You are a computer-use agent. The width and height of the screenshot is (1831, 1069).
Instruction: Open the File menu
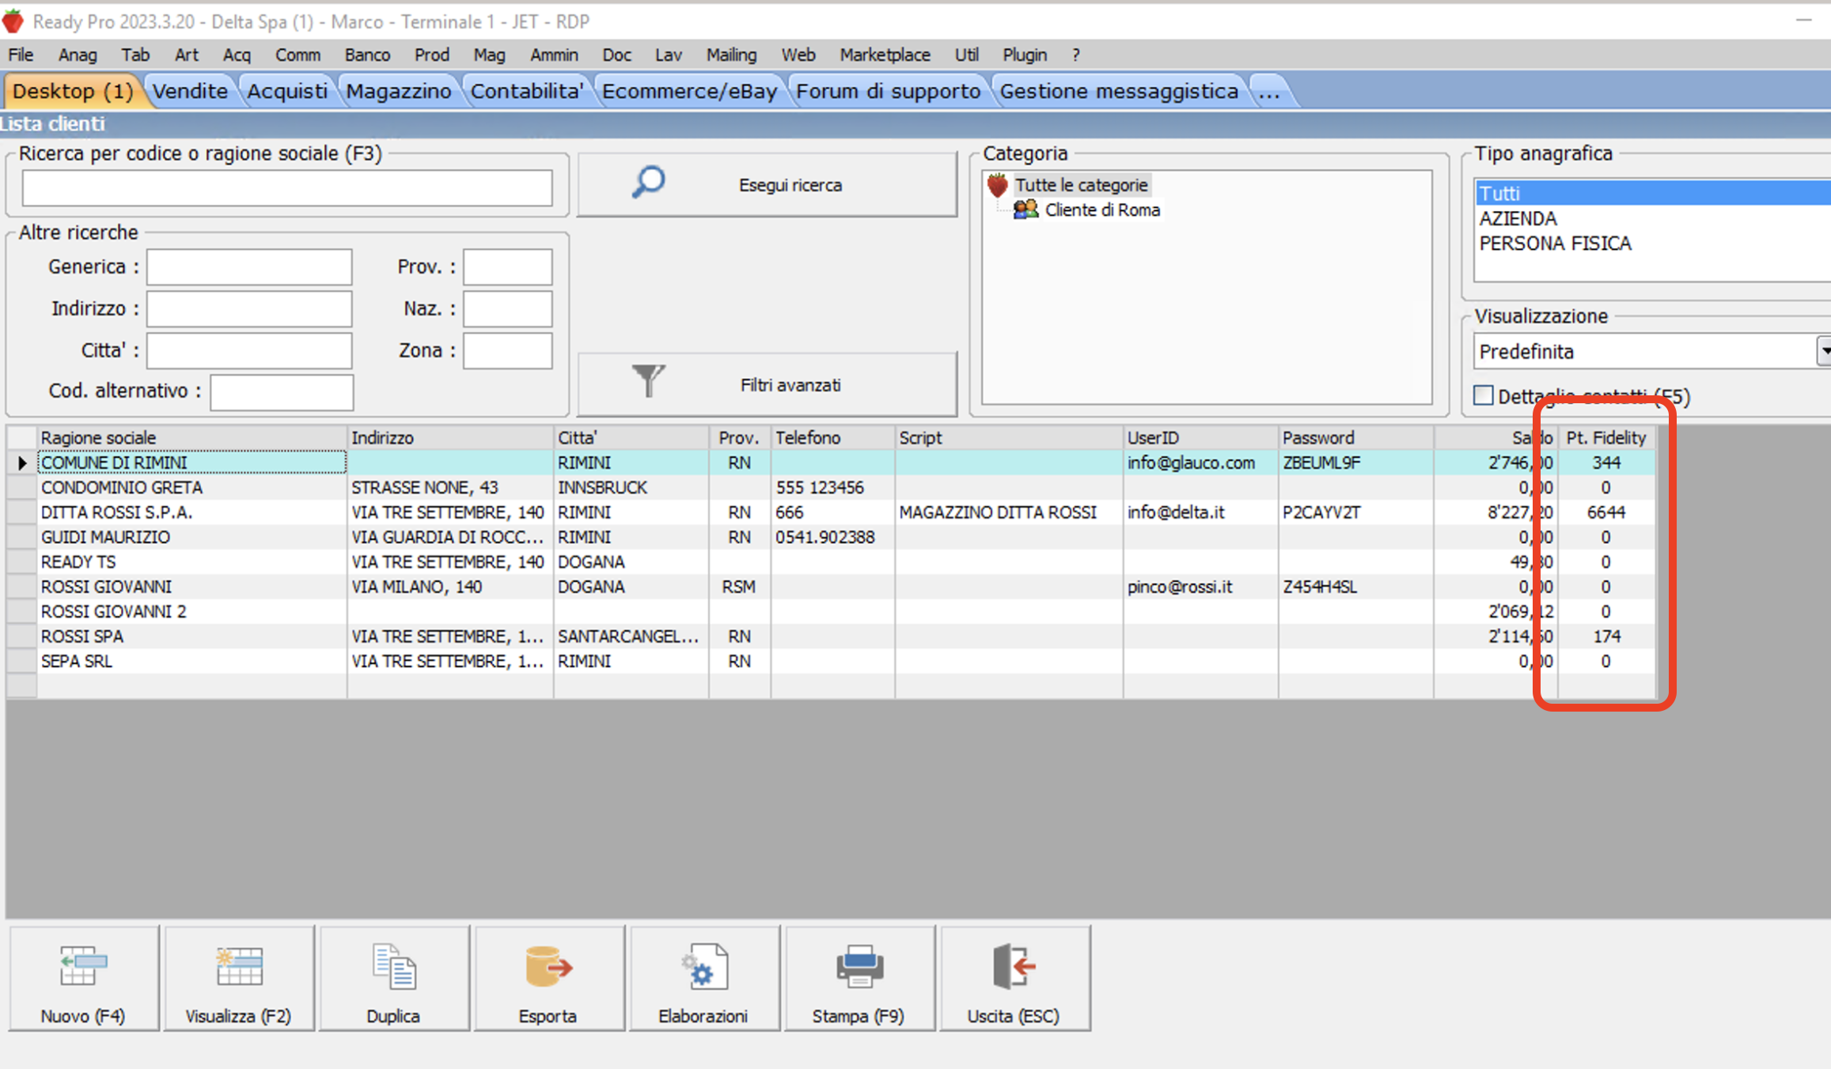click(x=21, y=55)
